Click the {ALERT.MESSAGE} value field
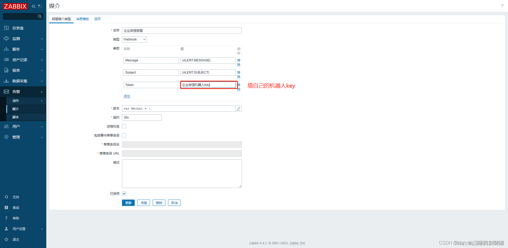 coord(208,60)
